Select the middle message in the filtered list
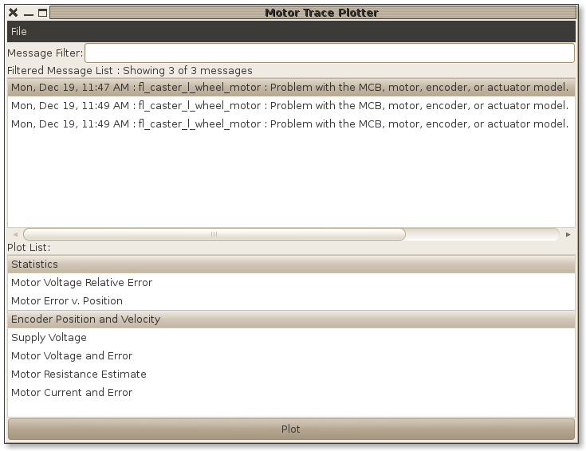The width and height of the screenshot is (586, 451). pyautogui.click(x=290, y=105)
